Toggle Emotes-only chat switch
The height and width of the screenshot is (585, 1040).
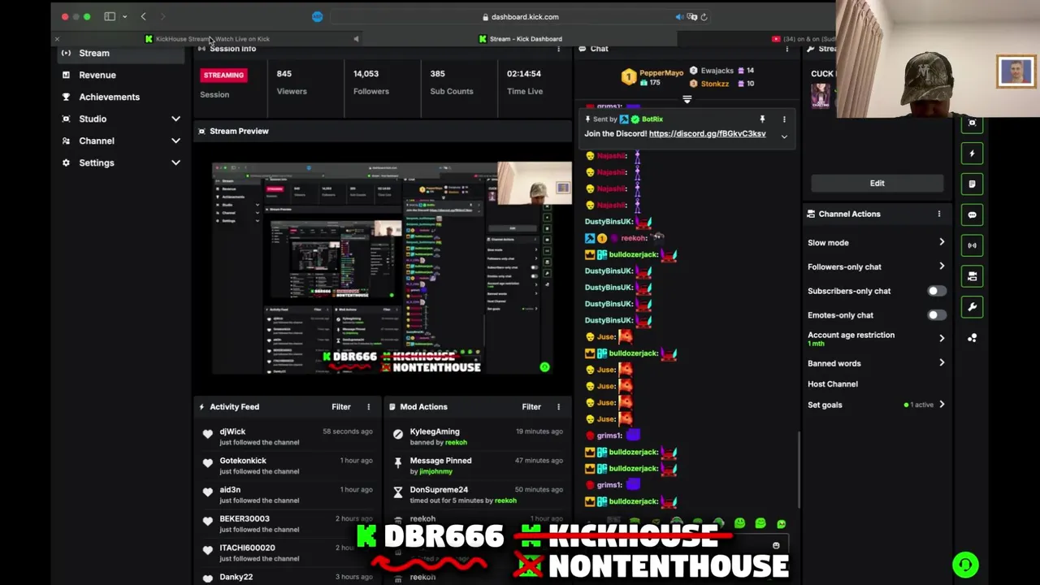click(937, 315)
